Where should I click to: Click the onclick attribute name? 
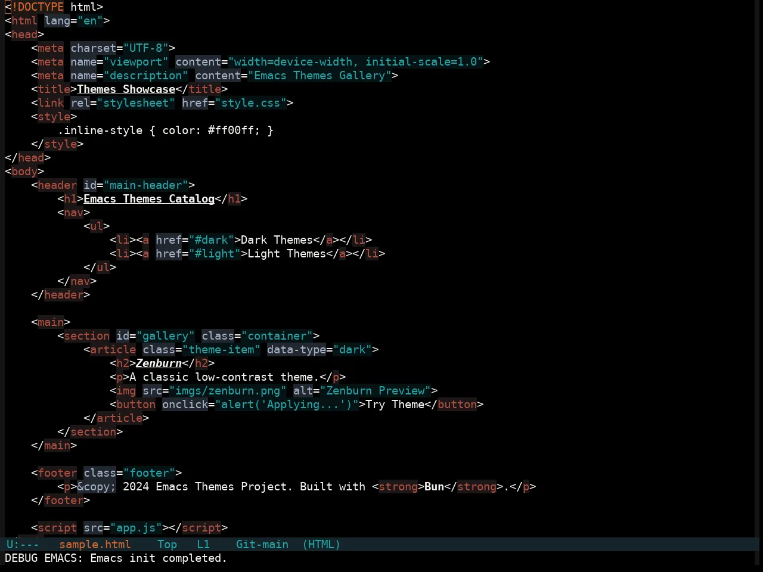(185, 405)
